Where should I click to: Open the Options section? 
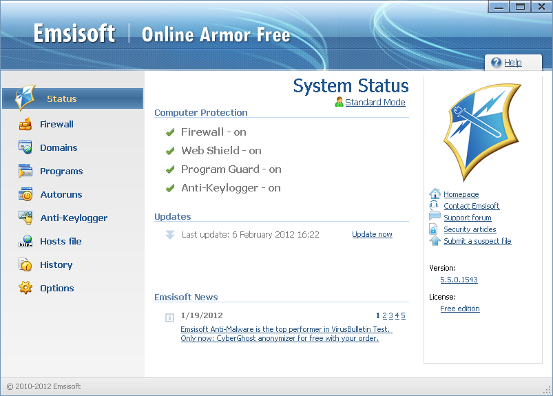[x=56, y=288]
